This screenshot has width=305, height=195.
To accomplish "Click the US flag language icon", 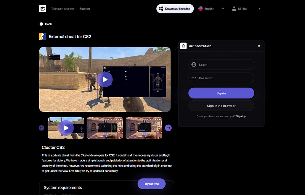I will tap(201, 8).
